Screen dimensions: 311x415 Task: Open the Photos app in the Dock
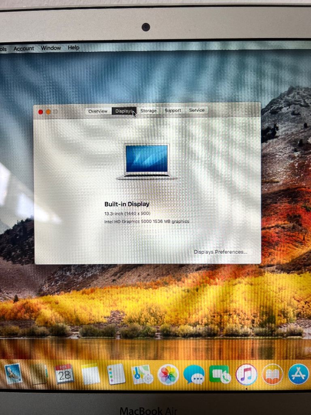click(x=168, y=374)
